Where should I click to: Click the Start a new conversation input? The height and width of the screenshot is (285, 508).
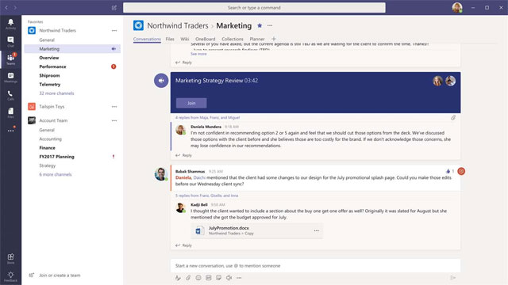(x=315, y=266)
